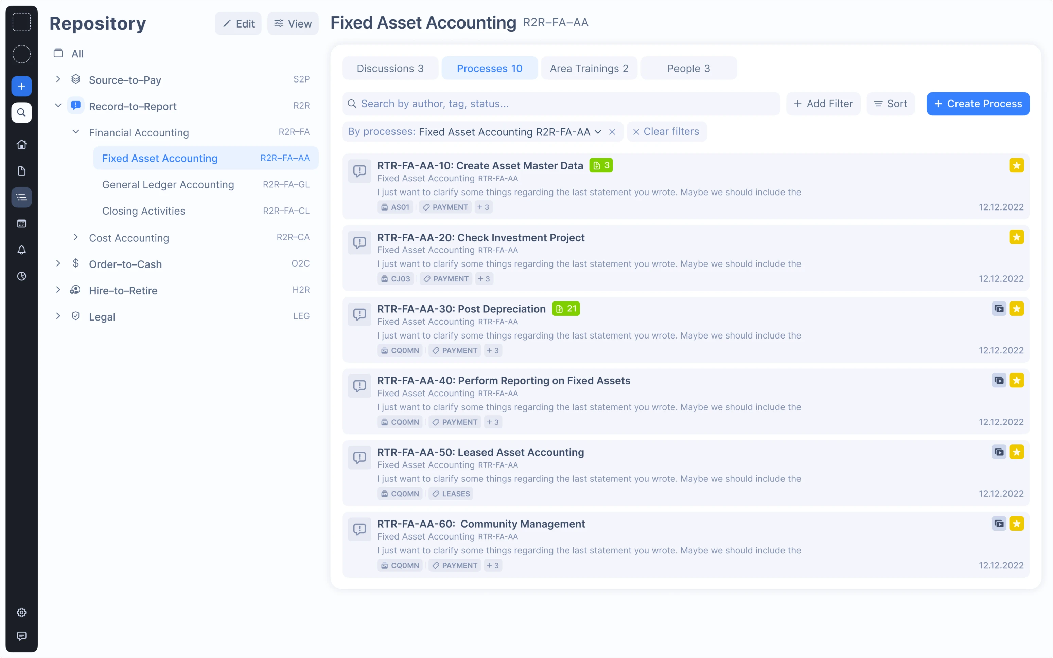1053x658 pixels.
Task: Expand the Source-to-Pay tree node
Action: [58, 79]
